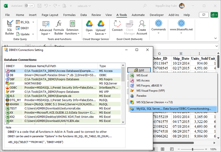The height and width of the screenshot is (152, 221).
Task: Select the DTG_MY connection row
Action: [x=63, y=100]
